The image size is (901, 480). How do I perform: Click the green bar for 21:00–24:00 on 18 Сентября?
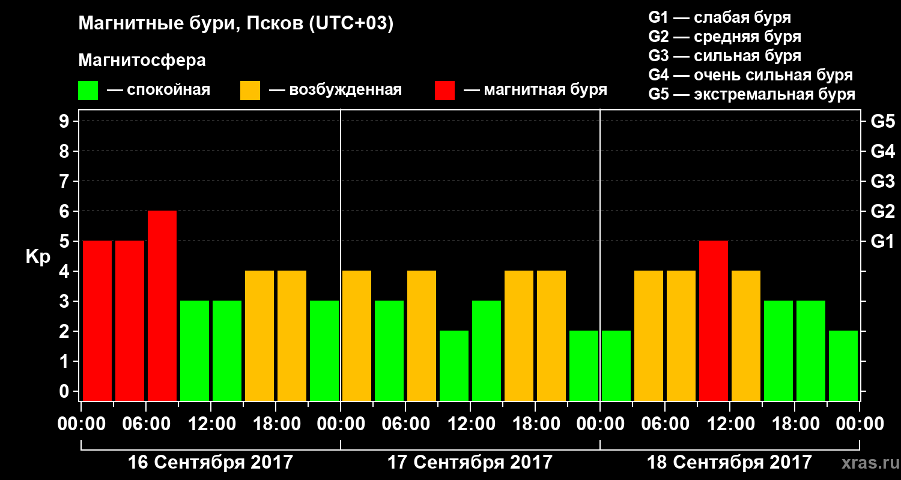coord(843,366)
